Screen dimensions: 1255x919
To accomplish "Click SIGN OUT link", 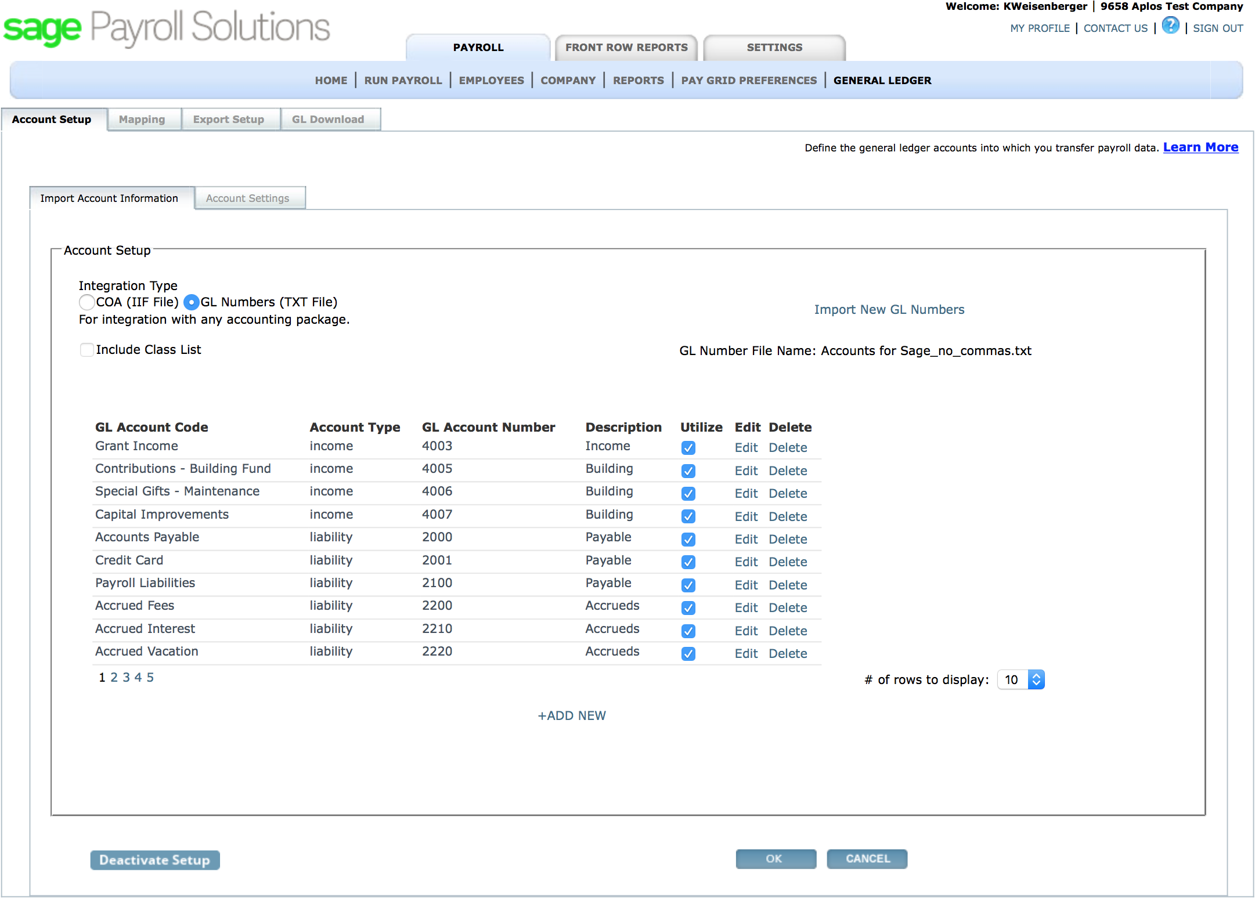I will 1218,28.
